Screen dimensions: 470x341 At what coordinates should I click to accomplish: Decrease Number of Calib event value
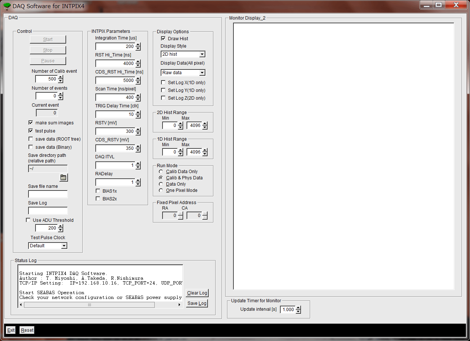tap(61, 81)
